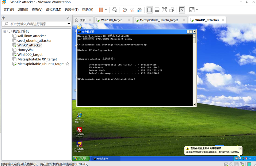Open the 编辑(E) menu
This screenshot has height=166, width=256.
[23, 10]
